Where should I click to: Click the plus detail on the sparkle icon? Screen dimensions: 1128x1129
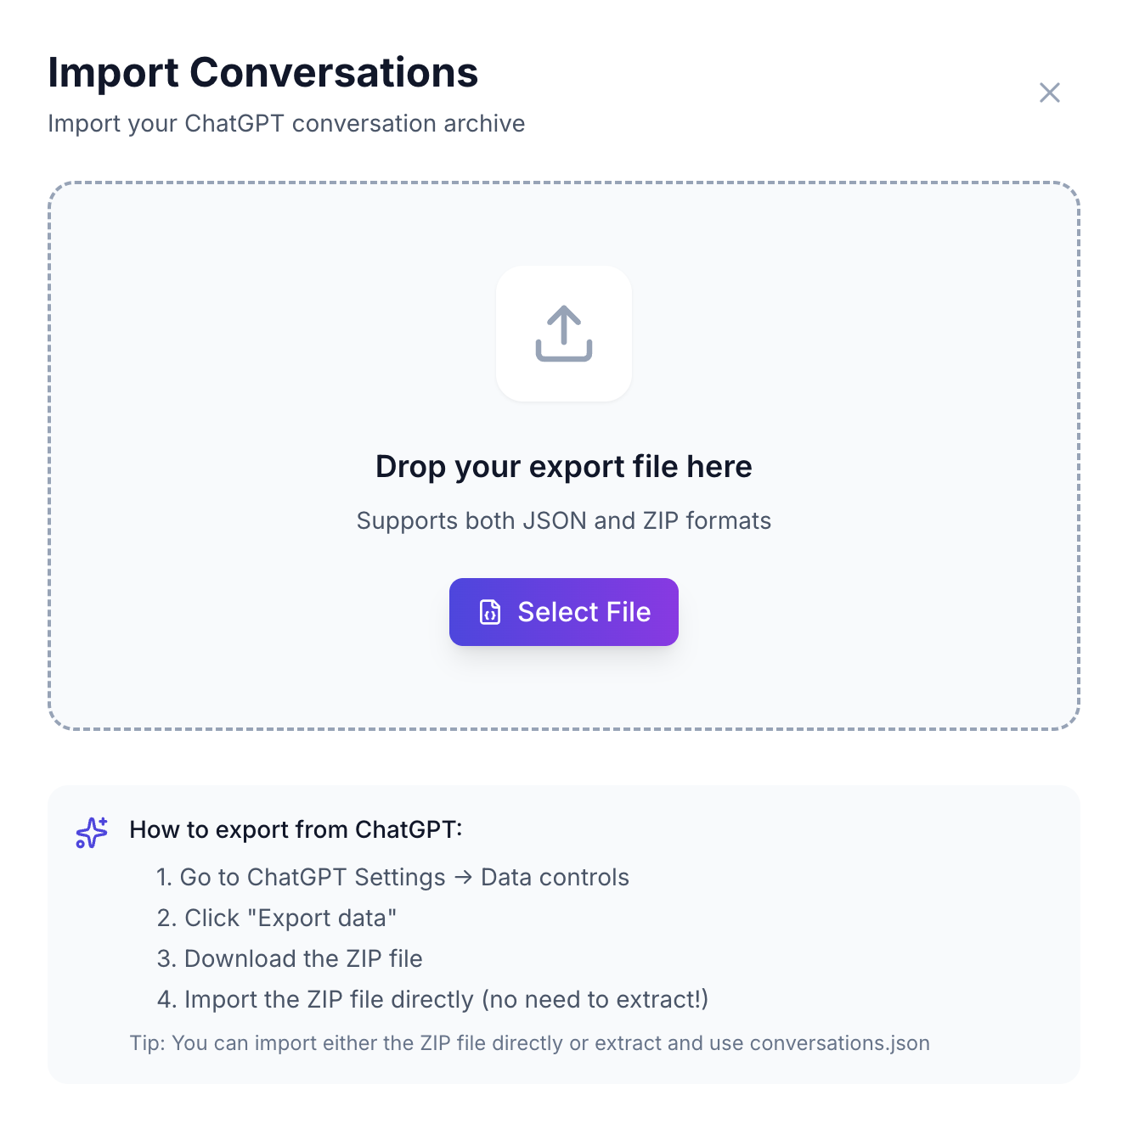pos(102,820)
